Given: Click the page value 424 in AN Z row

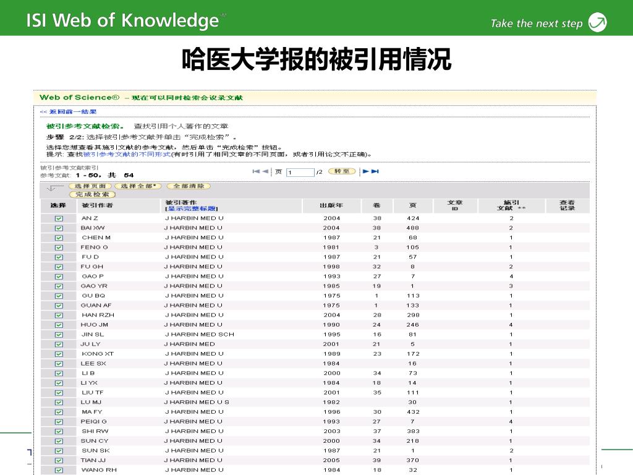Looking at the screenshot, I should click(x=413, y=218).
